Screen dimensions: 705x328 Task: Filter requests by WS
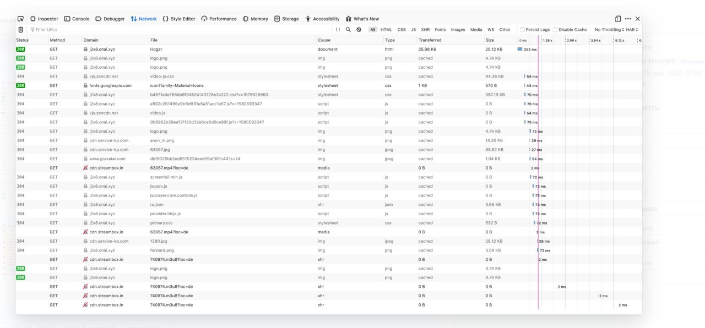(x=491, y=30)
